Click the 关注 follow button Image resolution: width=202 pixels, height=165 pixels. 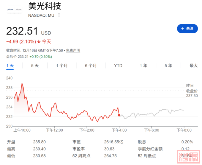pyautogui.click(x=187, y=29)
